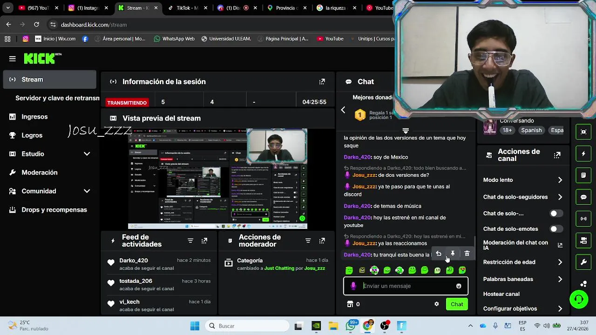Select the lightning bolt icon in right toolbar
The height and width of the screenshot is (335, 596).
click(x=583, y=154)
